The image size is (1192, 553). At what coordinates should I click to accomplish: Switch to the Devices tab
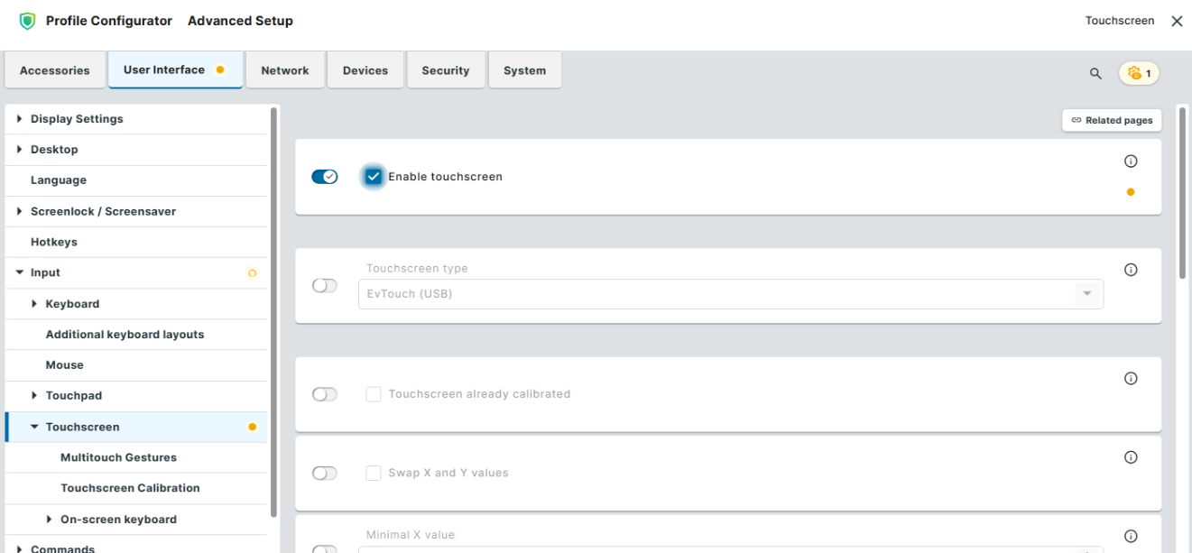pyautogui.click(x=365, y=70)
